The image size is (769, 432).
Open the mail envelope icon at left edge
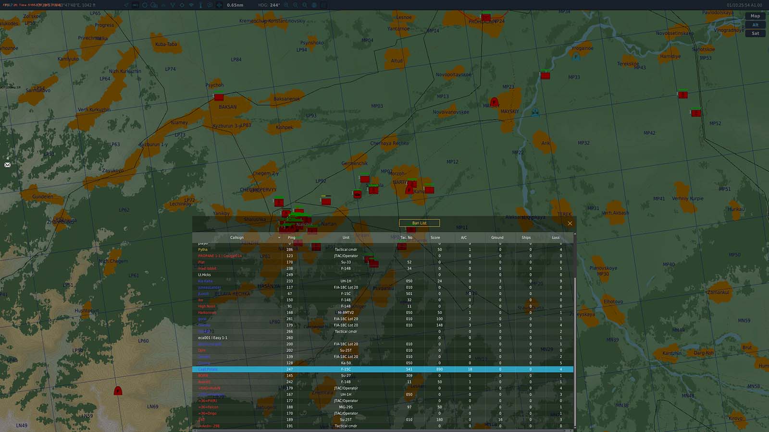7,165
